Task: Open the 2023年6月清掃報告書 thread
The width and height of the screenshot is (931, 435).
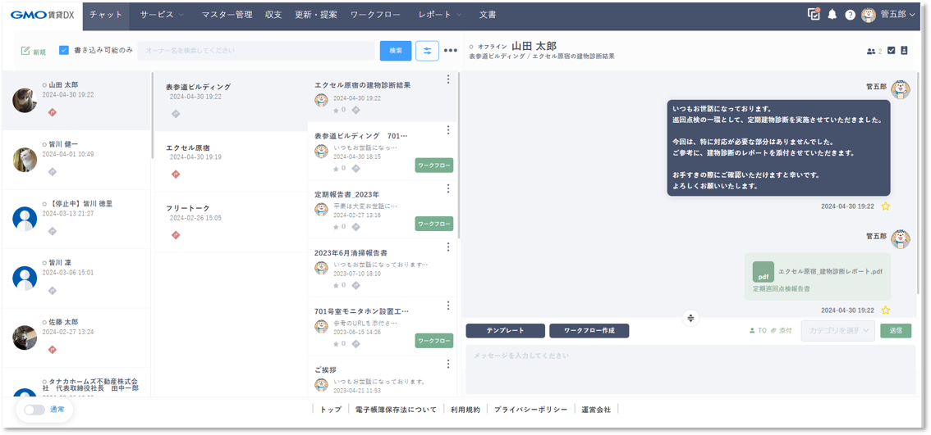Action: (383, 268)
